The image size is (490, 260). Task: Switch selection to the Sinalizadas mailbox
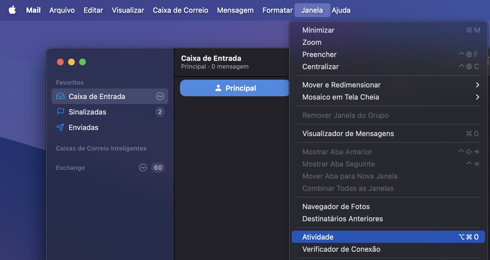coord(87,112)
